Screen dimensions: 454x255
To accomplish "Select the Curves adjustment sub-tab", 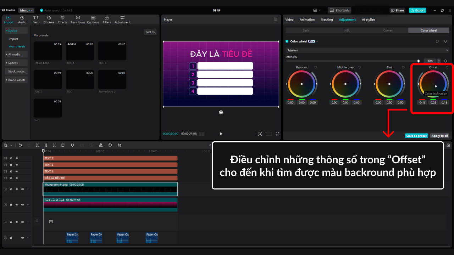I will [x=388, y=30].
